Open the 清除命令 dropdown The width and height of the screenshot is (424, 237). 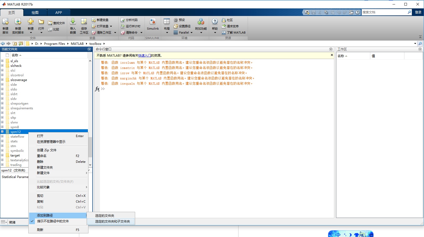(141, 33)
